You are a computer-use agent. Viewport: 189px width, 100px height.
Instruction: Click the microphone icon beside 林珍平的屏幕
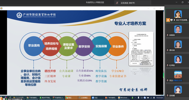[174, 20]
